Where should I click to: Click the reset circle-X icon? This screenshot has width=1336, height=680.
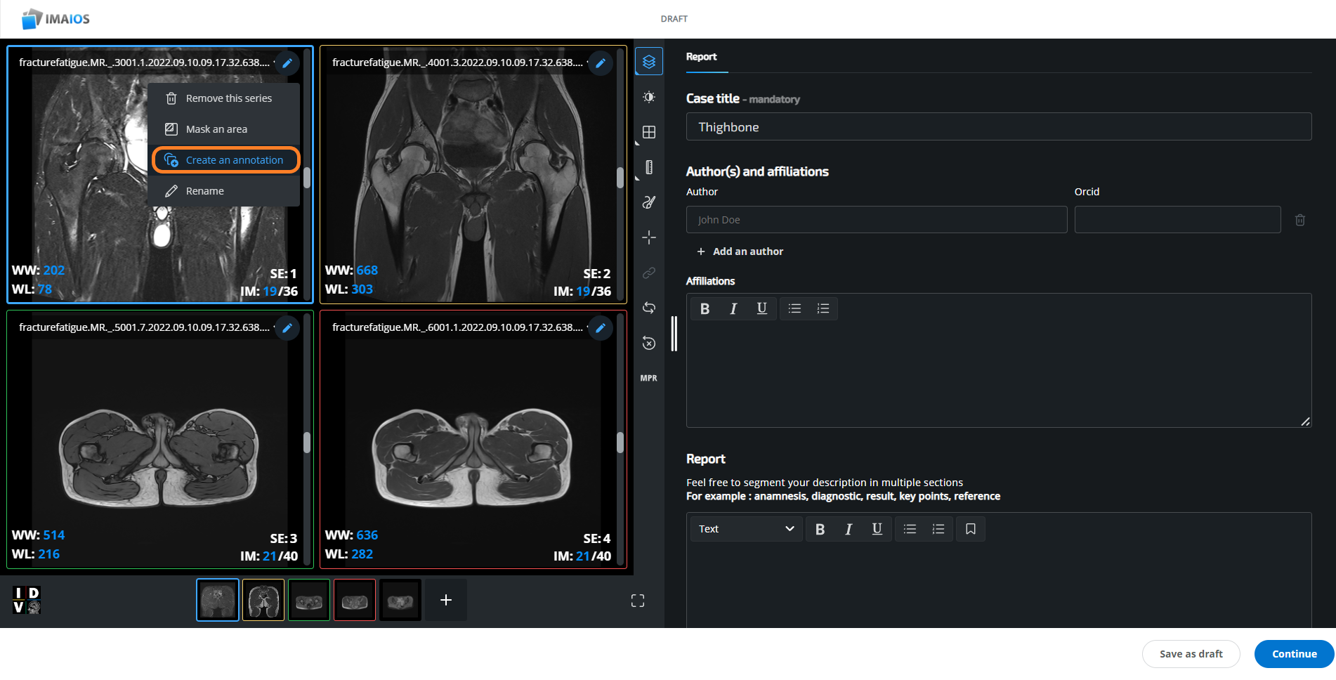click(x=649, y=343)
